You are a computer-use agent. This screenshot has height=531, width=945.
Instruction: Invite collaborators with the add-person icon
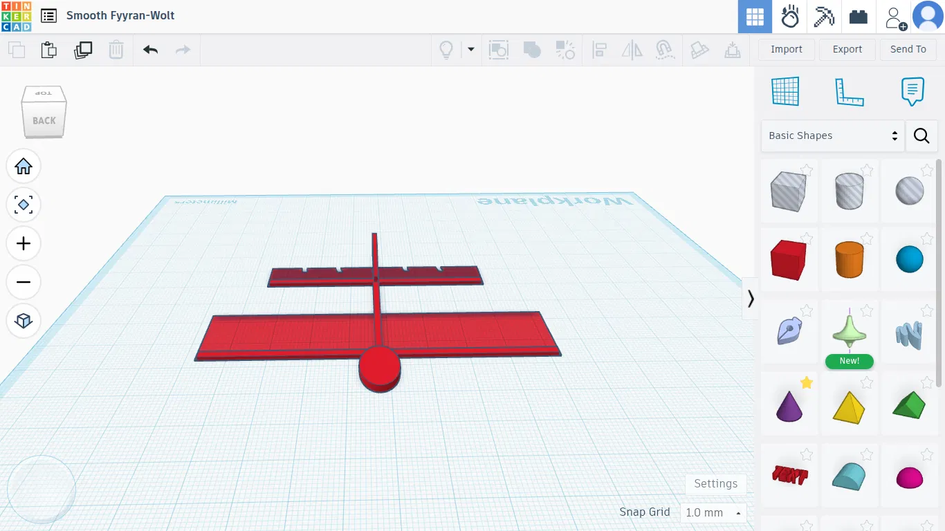tap(894, 17)
